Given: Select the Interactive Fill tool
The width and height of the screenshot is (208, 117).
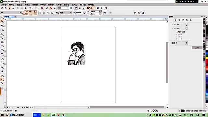Looking at the screenshot, I should [x=2, y=80].
